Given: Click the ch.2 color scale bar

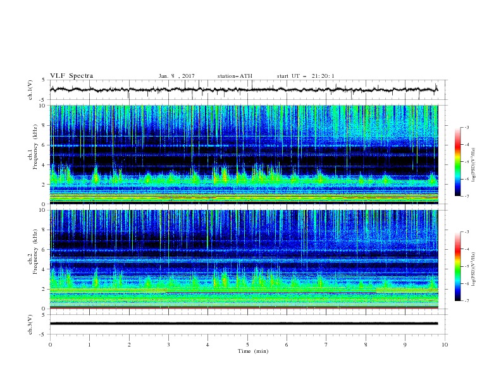Looking at the screenshot, I should pos(457,266).
